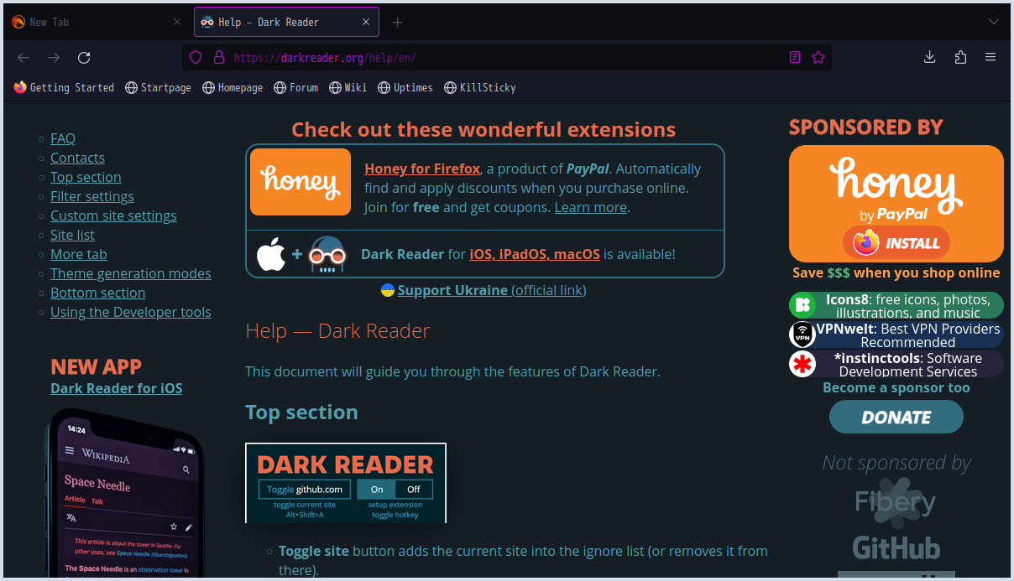
Task: Open Custom site settings link
Action: point(113,215)
